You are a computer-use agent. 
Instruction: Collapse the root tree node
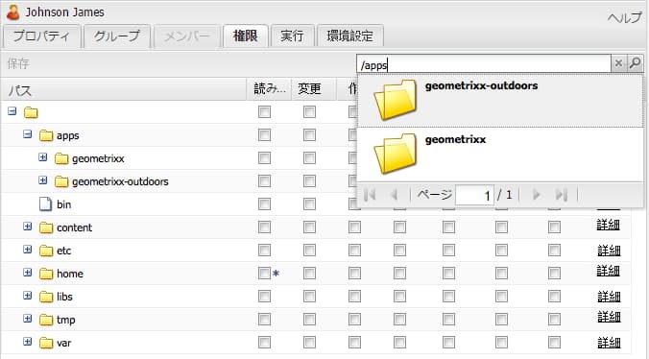coord(12,111)
